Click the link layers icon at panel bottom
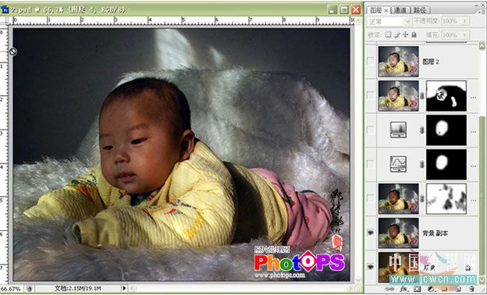Screen dimensions: 487x295 coord(389,289)
